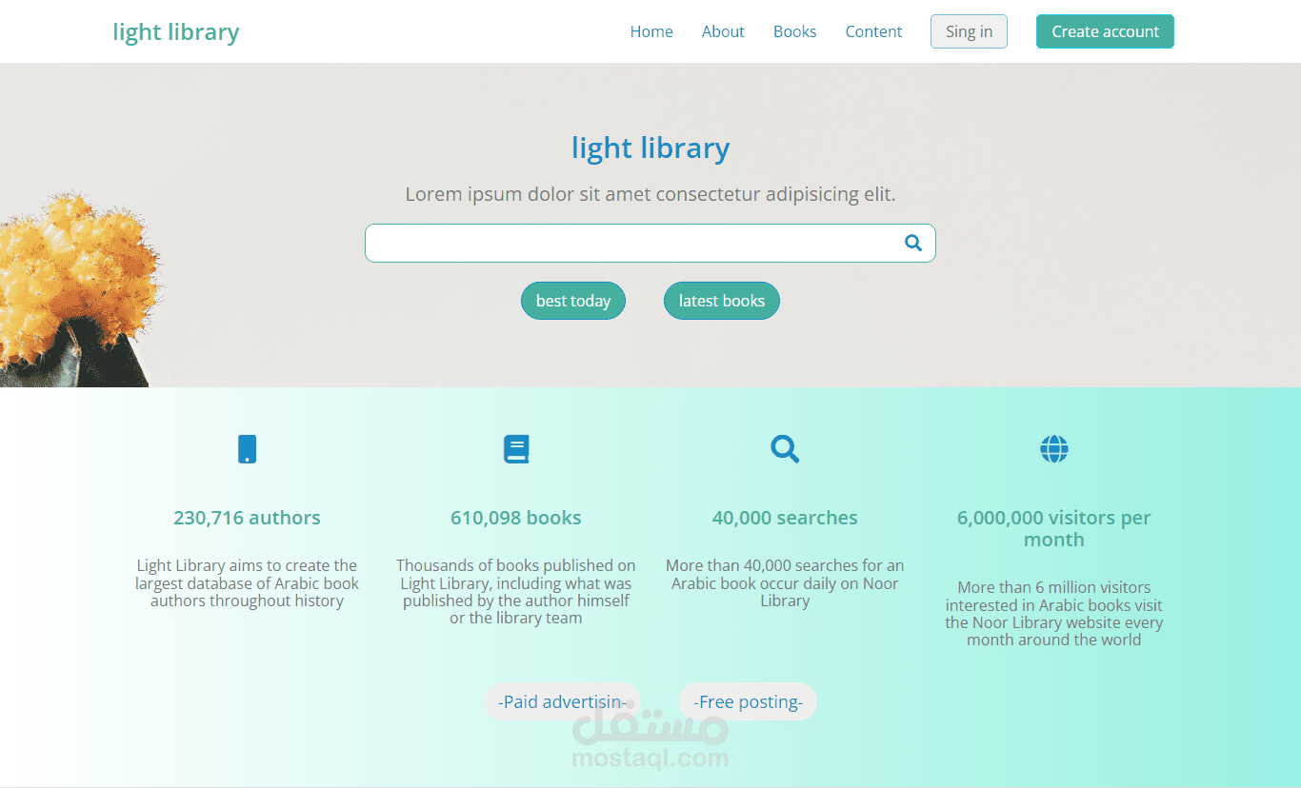Screen dimensions: 1301x788
Task: Select the latest books button
Action: point(721,300)
